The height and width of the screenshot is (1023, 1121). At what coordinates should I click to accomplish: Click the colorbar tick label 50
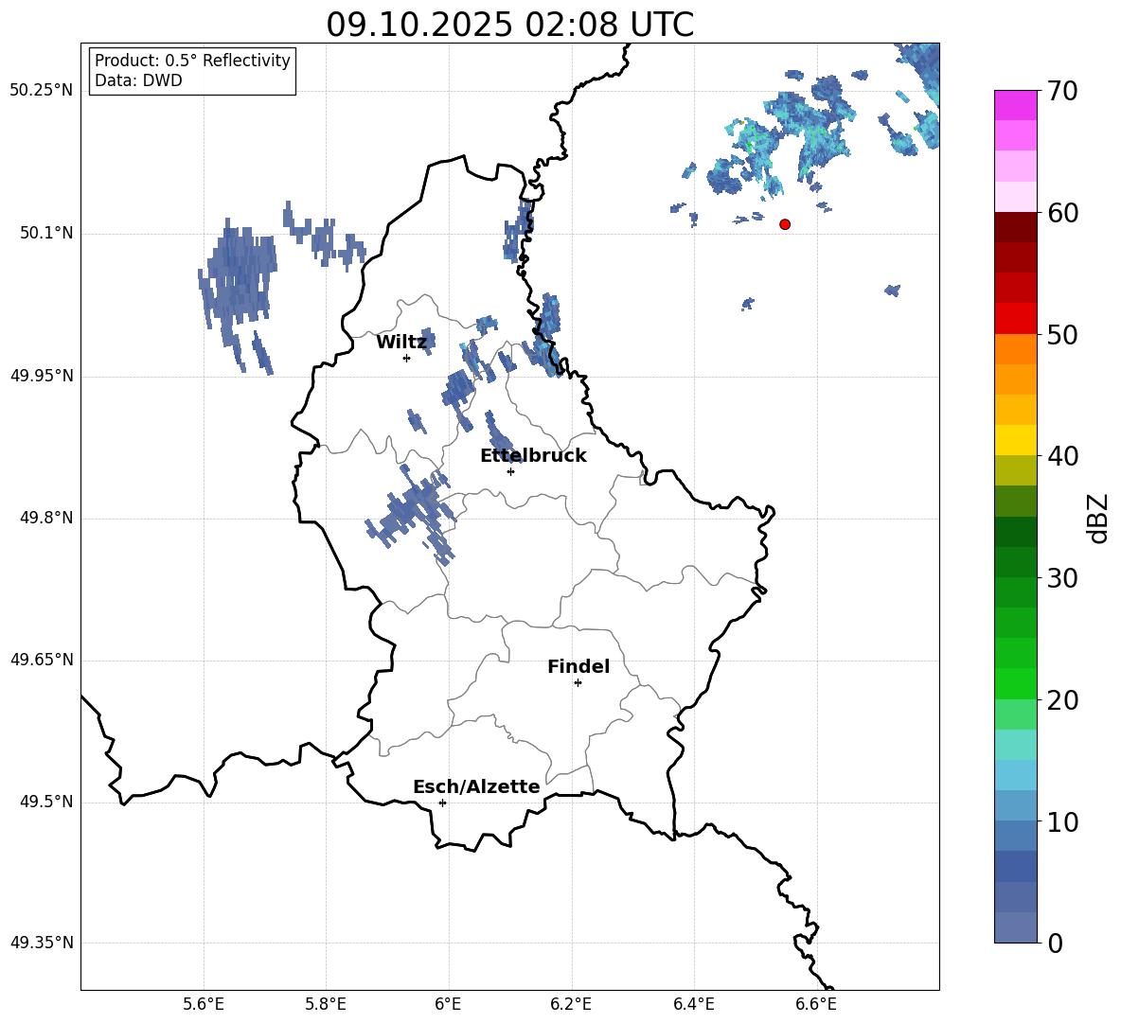click(x=1062, y=334)
